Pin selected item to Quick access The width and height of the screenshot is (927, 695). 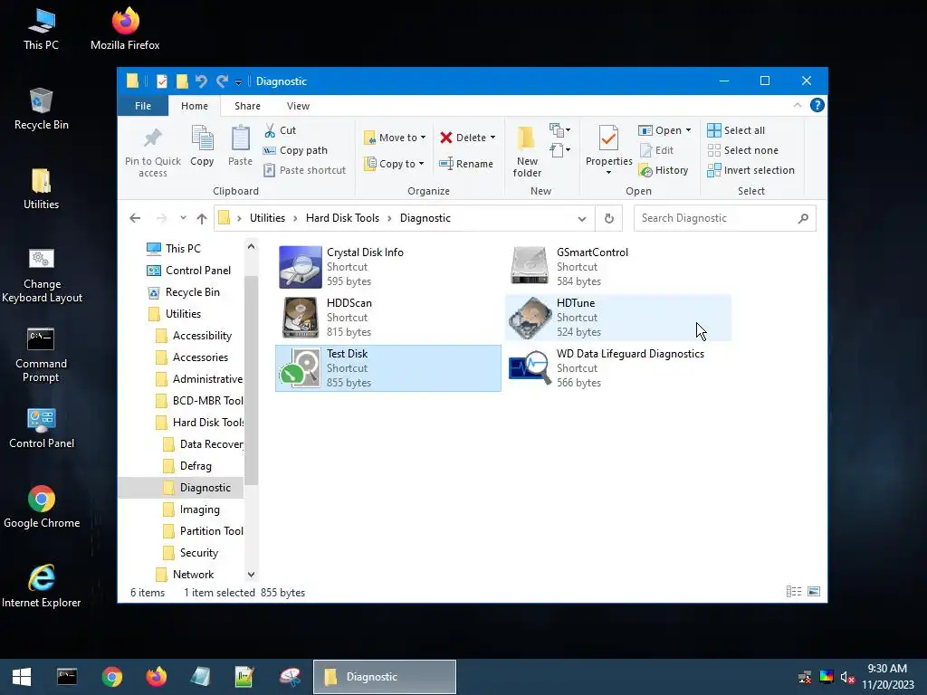152,151
